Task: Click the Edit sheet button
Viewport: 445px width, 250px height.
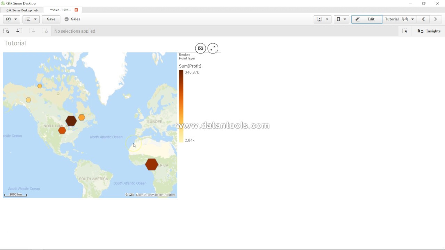Action: (x=367, y=19)
